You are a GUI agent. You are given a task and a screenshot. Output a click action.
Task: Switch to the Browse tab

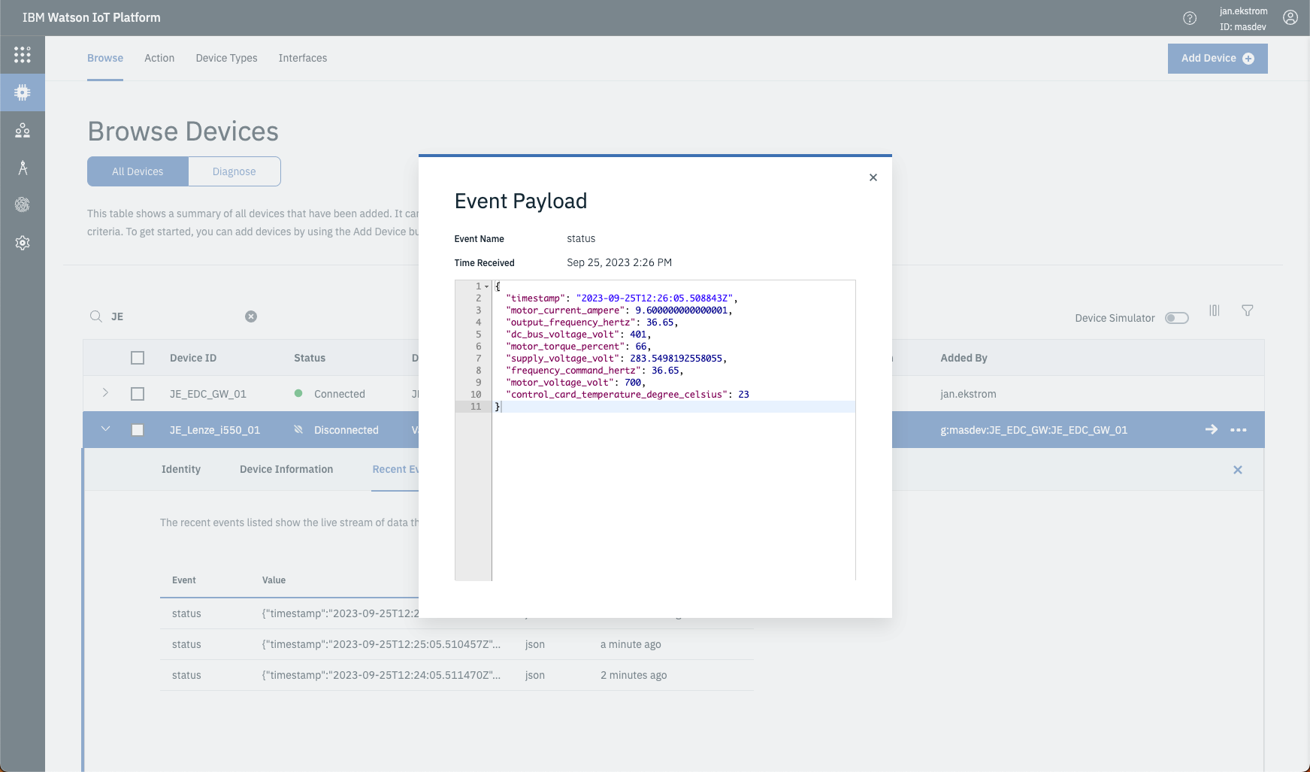point(105,58)
